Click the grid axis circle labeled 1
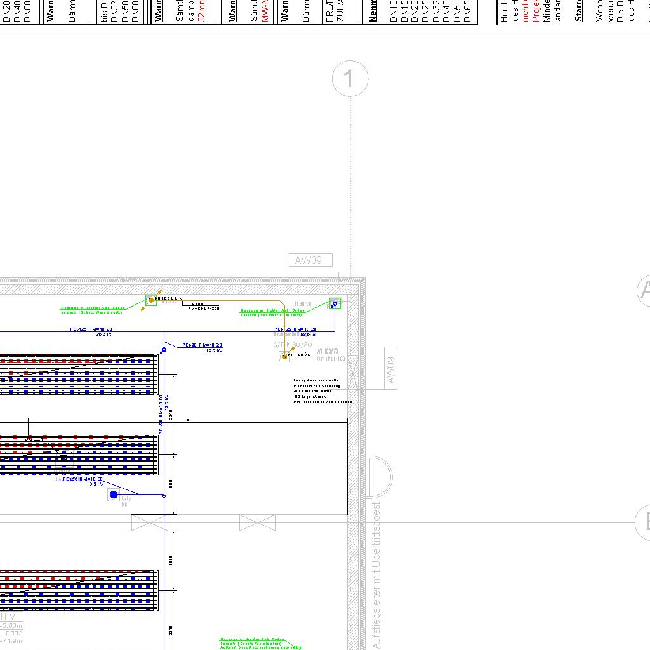650x650 pixels. coord(350,79)
